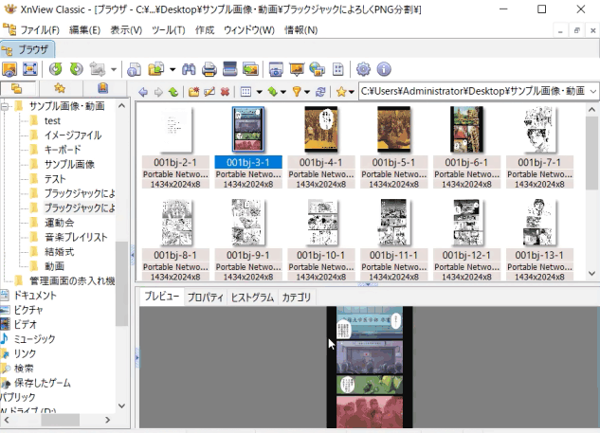Show the favorites star side panel tab

[x=60, y=88]
